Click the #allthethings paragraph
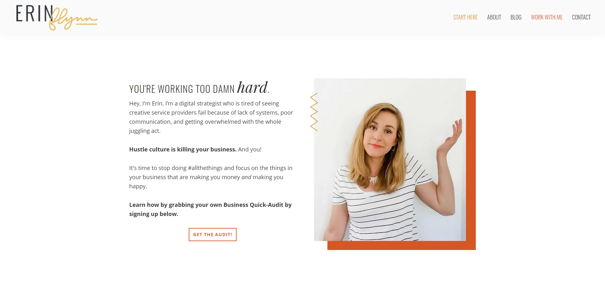This screenshot has height=295, width=605. click(x=211, y=177)
